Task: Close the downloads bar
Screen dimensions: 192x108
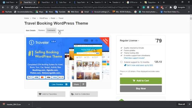Action: point(189,104)
